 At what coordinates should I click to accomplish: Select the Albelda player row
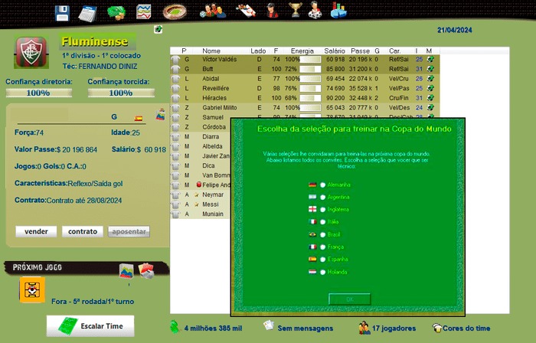point(200,146)
